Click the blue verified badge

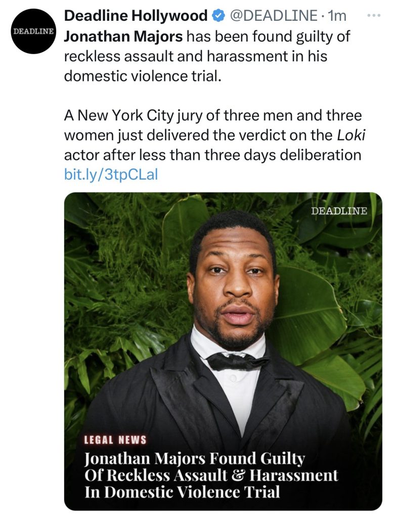218,16
